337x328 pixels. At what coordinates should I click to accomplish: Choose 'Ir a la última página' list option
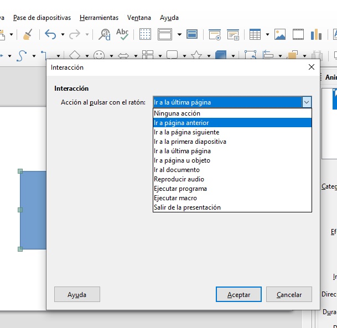[232, 151]
